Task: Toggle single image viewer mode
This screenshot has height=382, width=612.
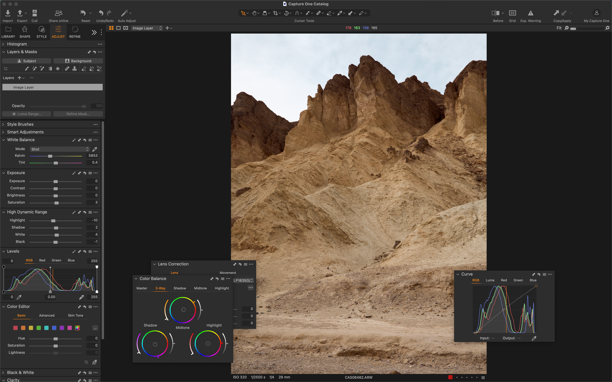Action: (118, 28)
